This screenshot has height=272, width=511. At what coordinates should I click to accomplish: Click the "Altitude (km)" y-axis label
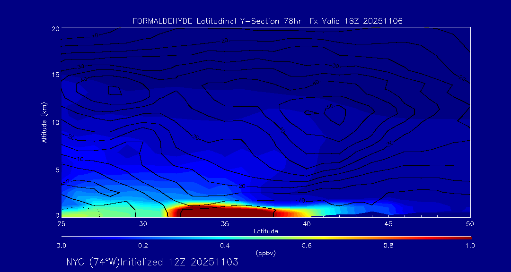coord(44,122)
